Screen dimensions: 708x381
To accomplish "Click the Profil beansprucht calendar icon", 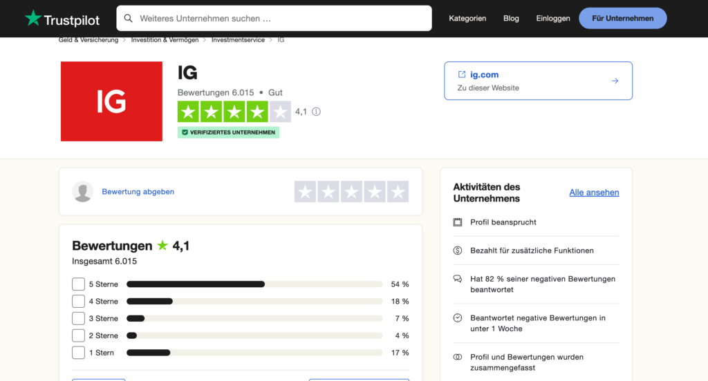I will tap(458, 222).
